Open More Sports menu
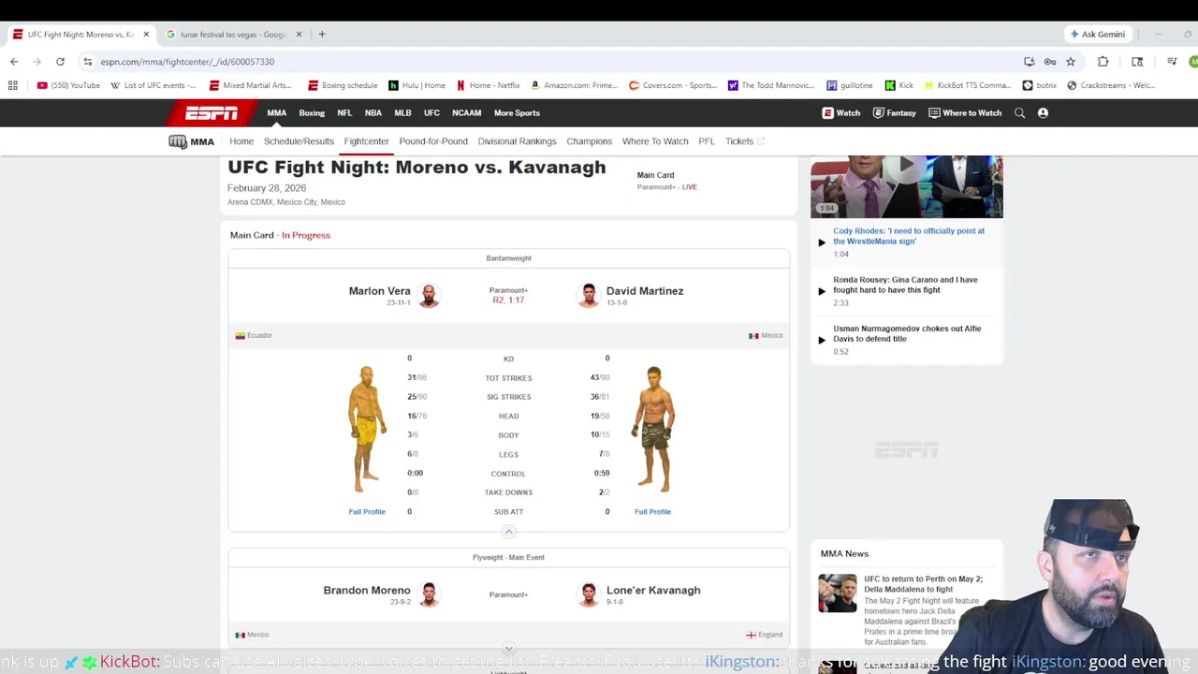Viewport: 1198px width, 674px height. (517, 113)
